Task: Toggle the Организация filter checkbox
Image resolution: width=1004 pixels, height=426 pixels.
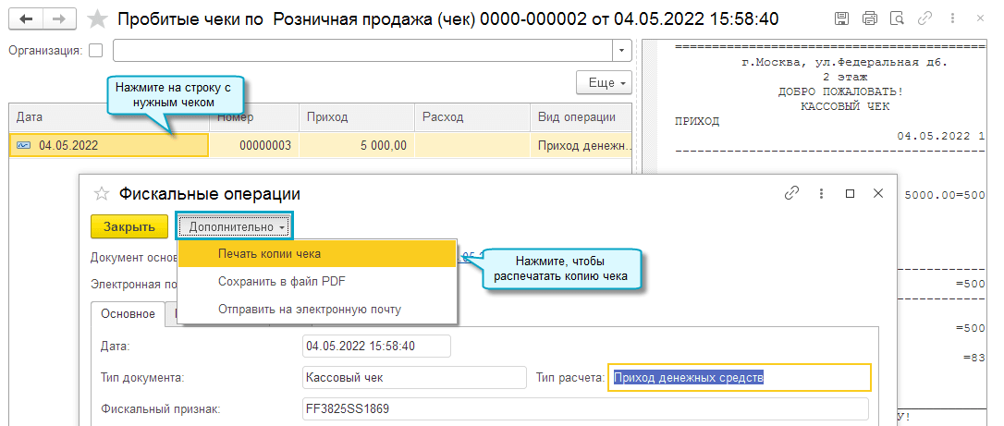Action: click(x=95, y=51)
